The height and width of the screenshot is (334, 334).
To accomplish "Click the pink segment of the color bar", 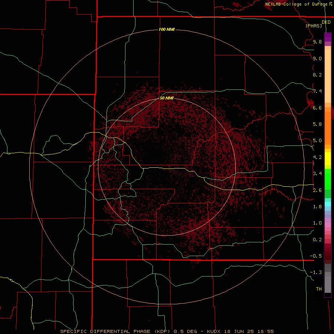I will [328, 225].
